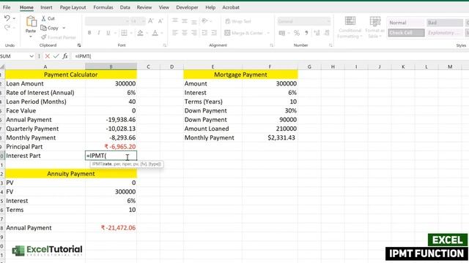Open Conditional Formatting menu
This screenshot has width=469, height=263.
(x=350, y=28)
